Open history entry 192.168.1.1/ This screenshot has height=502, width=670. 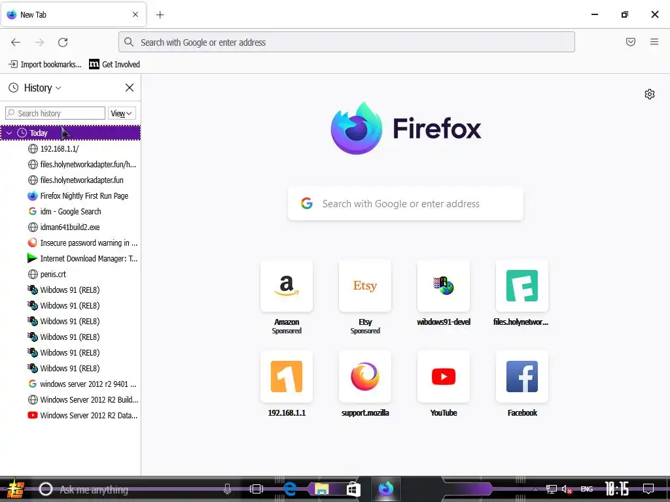point(71,149)
